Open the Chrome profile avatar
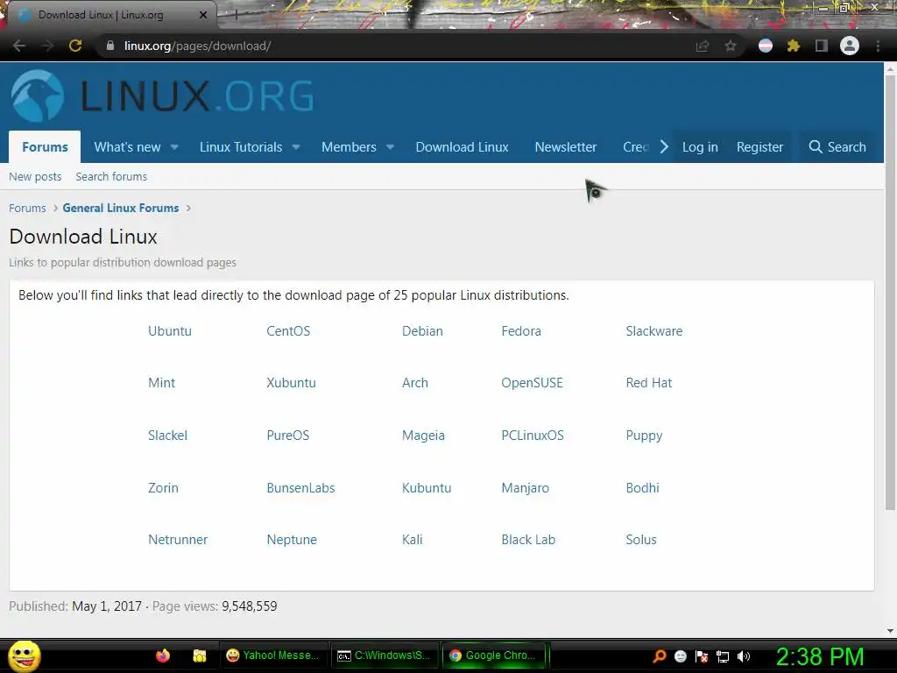This screenshot has height=673, width=897. tap(850, 46)
